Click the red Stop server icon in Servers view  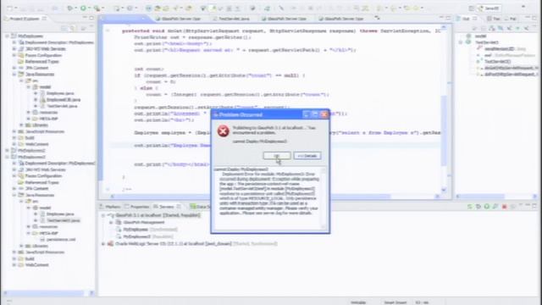[505, 207]
